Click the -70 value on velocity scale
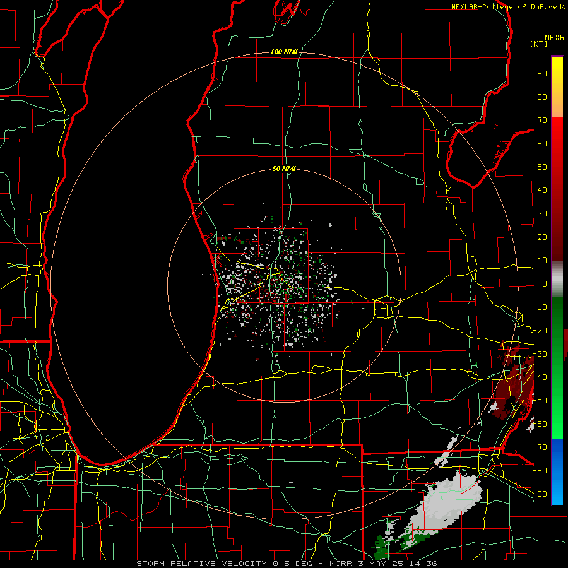Screen dimensions: 568x568 [x=540, y=447]
